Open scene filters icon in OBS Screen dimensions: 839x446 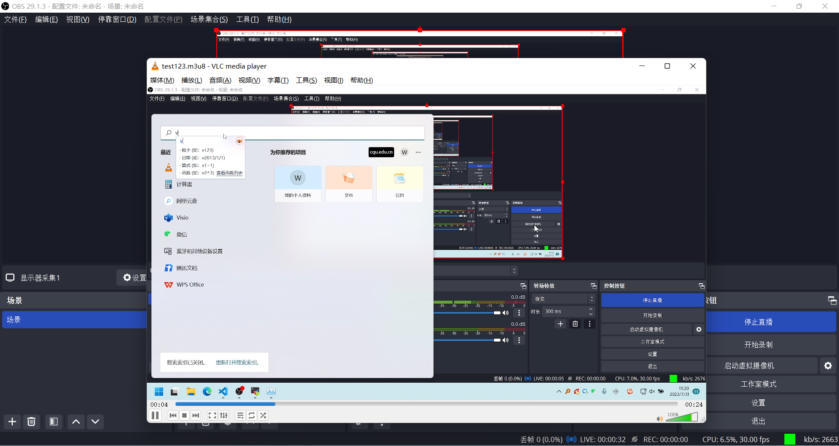[54, 422]
